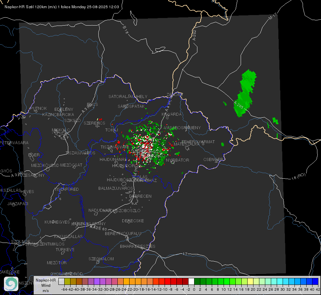Click the JÁSZAPÁTI label
Viewport: 321px width, 295px height.
click(x=18, y=204)
